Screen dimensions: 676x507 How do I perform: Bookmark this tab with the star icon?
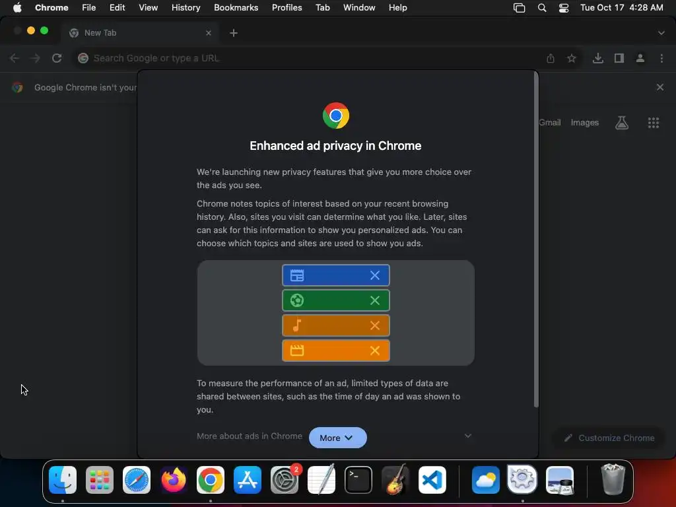572,58
